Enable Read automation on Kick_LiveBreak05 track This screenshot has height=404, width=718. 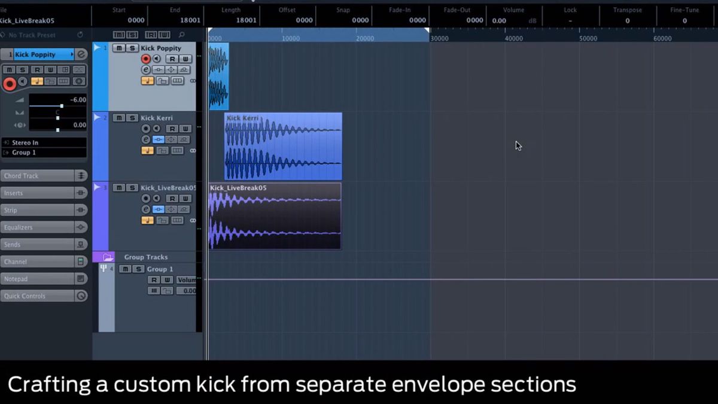[x=174, y=199]
